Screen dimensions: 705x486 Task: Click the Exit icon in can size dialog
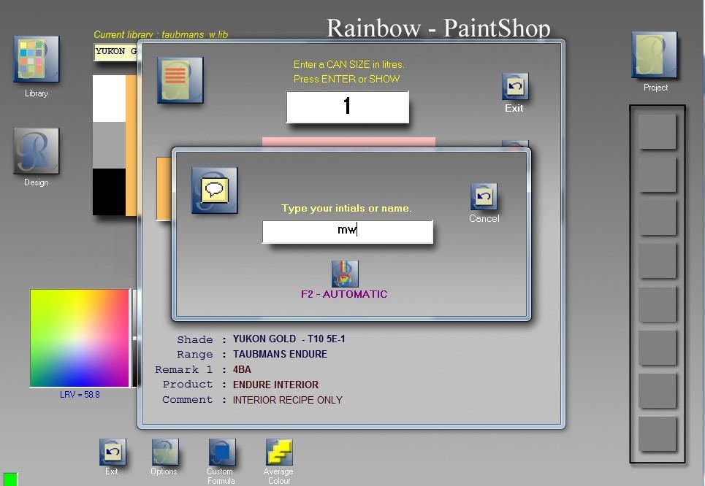pos(515,86)
